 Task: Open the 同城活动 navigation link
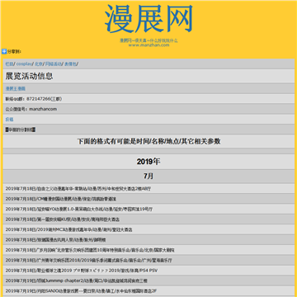[54, 64]
